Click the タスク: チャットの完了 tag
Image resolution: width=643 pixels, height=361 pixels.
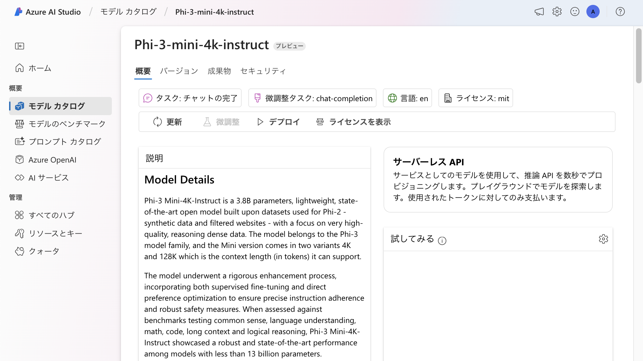pyautogui.click(x=190, y=98)
